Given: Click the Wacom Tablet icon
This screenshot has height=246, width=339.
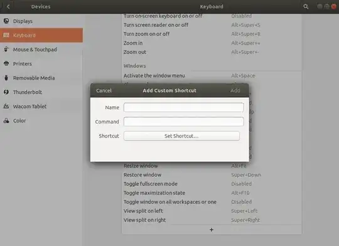Looking at the screenshot, I should click(x=6, y=106).
